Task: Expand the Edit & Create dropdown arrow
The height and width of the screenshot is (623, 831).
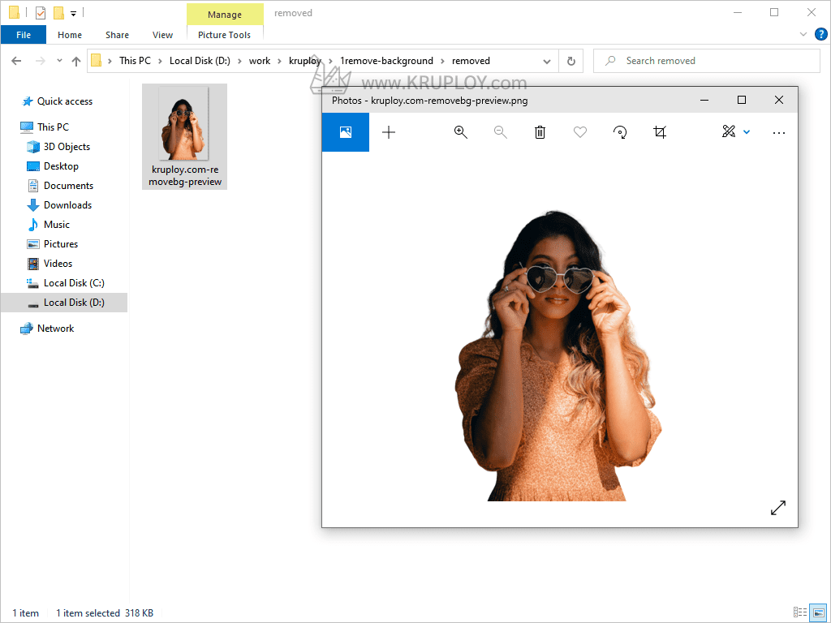Action: 747,132
